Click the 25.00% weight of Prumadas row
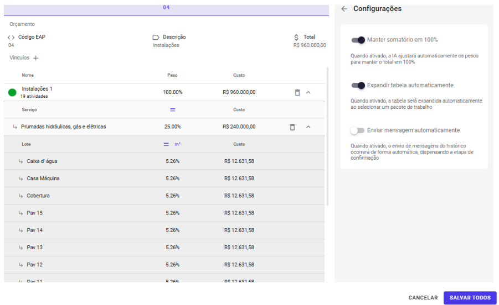The width and height of the screenshot is (499, 305). click(x=172, y=127)
